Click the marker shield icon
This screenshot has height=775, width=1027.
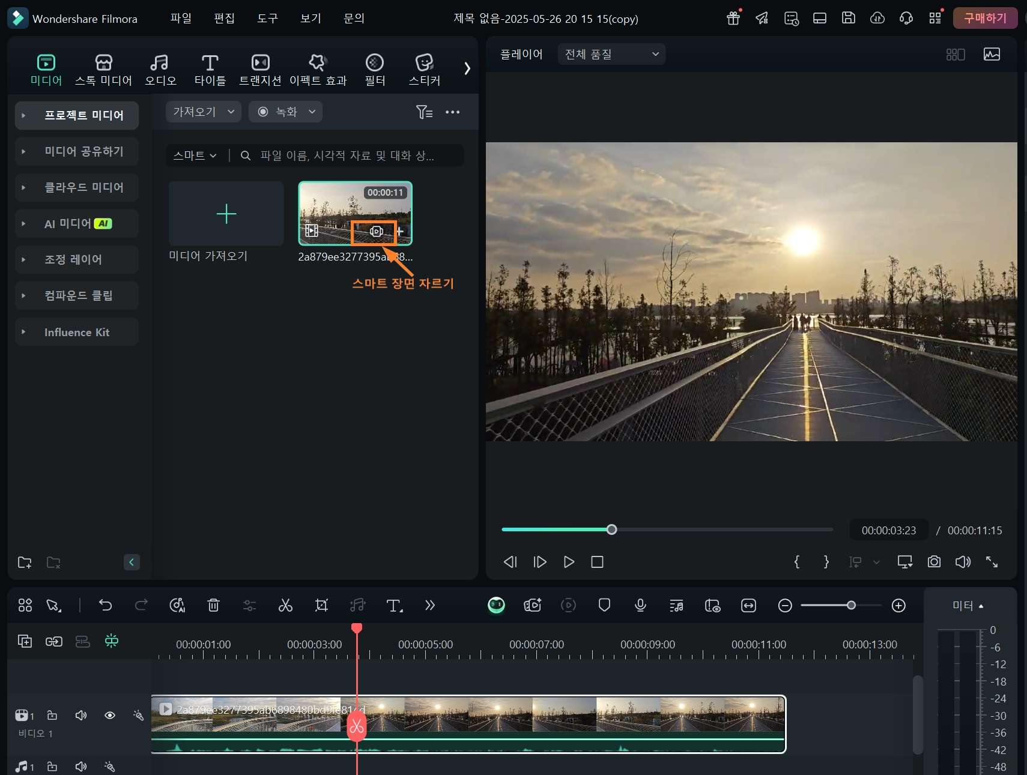(604, 605)
